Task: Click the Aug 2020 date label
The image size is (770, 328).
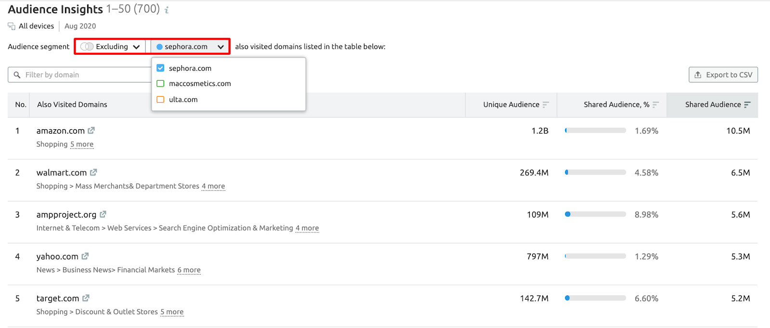Action: (80, 26)
